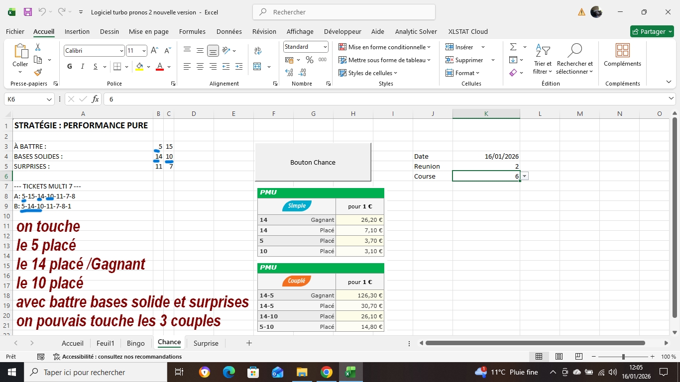Click the Windows taskbar search field
Screen dimensions: 680x382
96,372
